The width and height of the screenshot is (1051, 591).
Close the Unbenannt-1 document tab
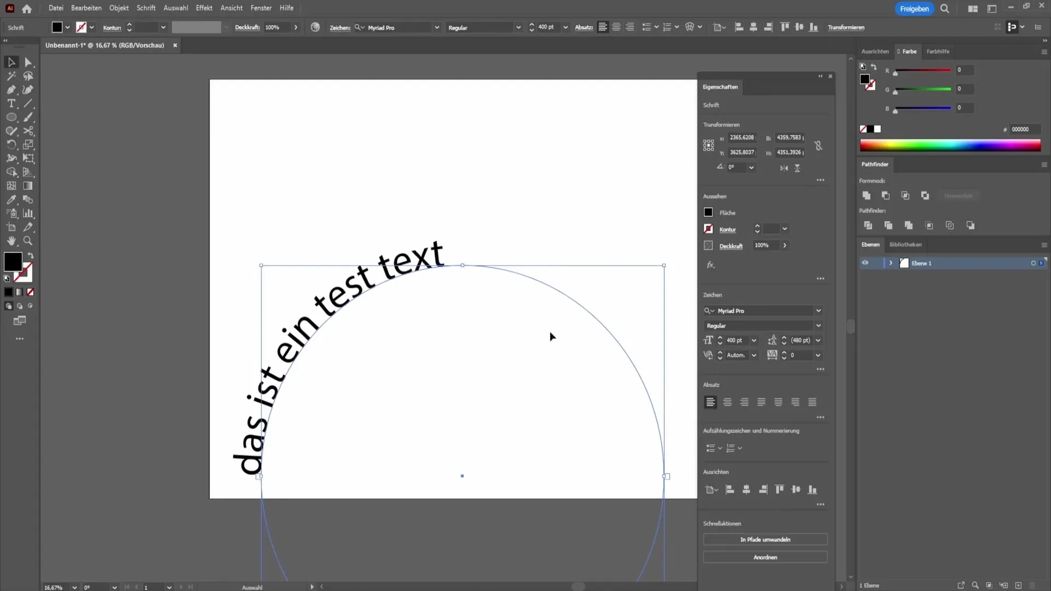point(175,45)
